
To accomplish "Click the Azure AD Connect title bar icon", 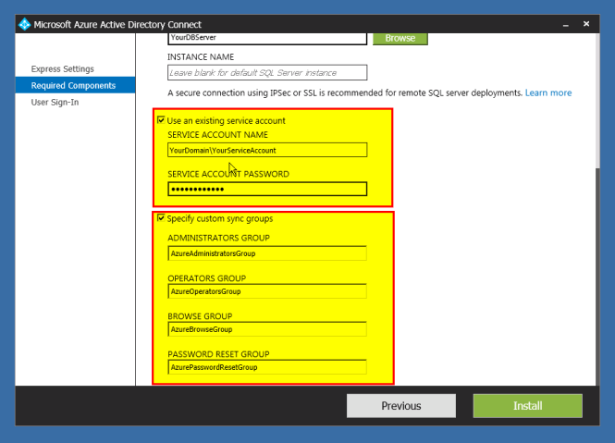I will (24, 24).
